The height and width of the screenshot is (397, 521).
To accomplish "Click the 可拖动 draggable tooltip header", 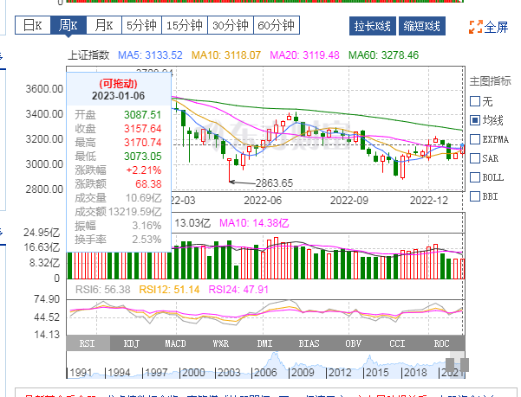I will [118, 84].
